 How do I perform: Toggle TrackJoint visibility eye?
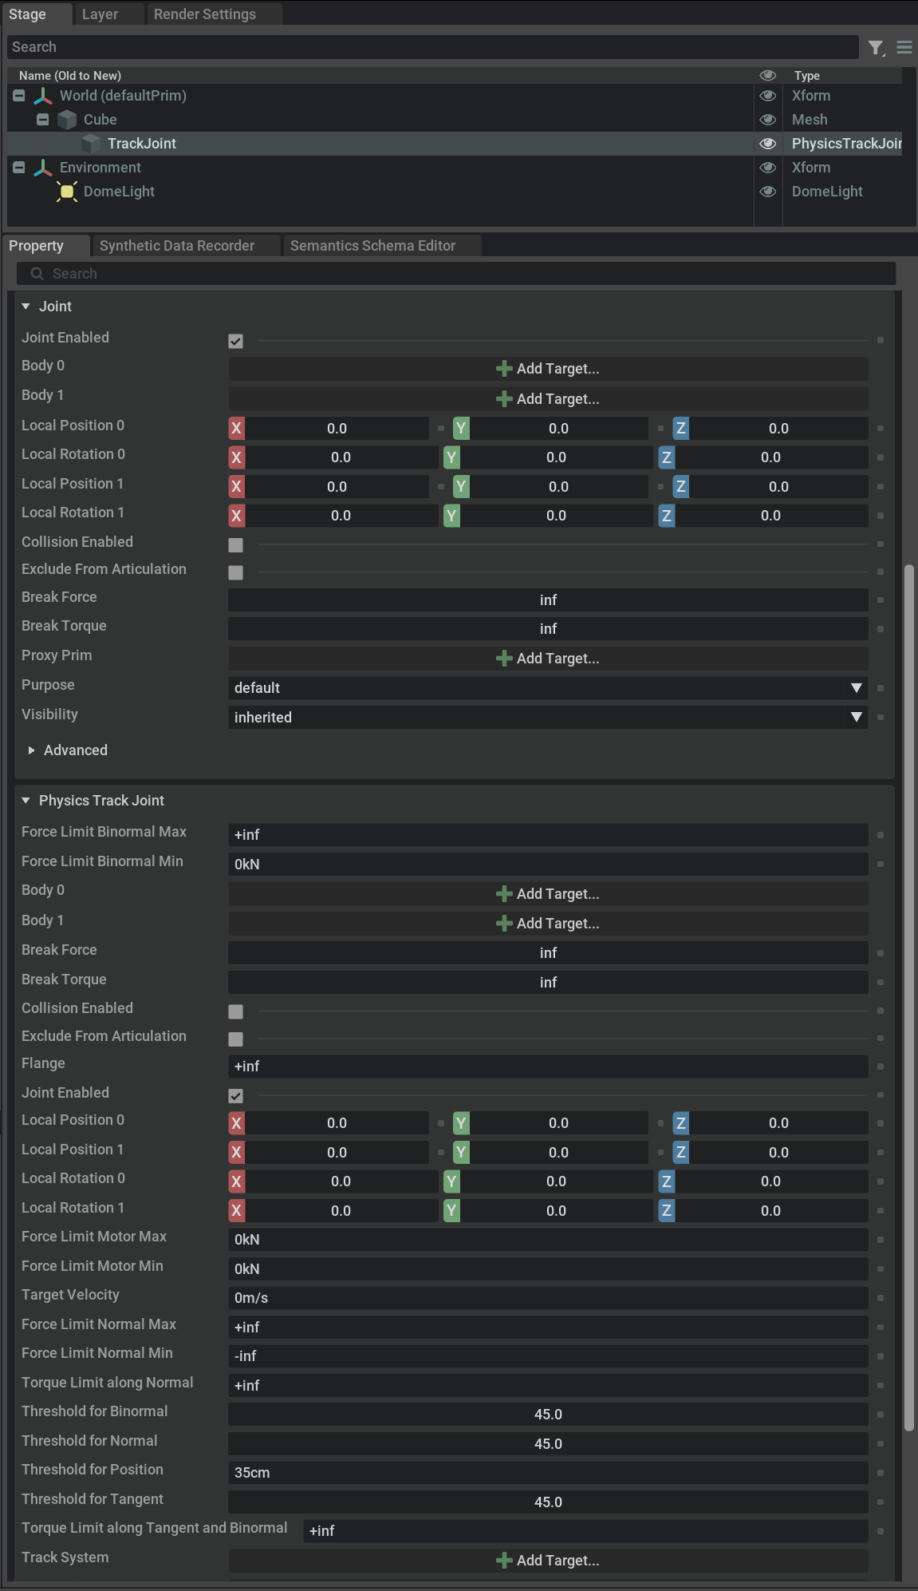click(x=768, y=144)
